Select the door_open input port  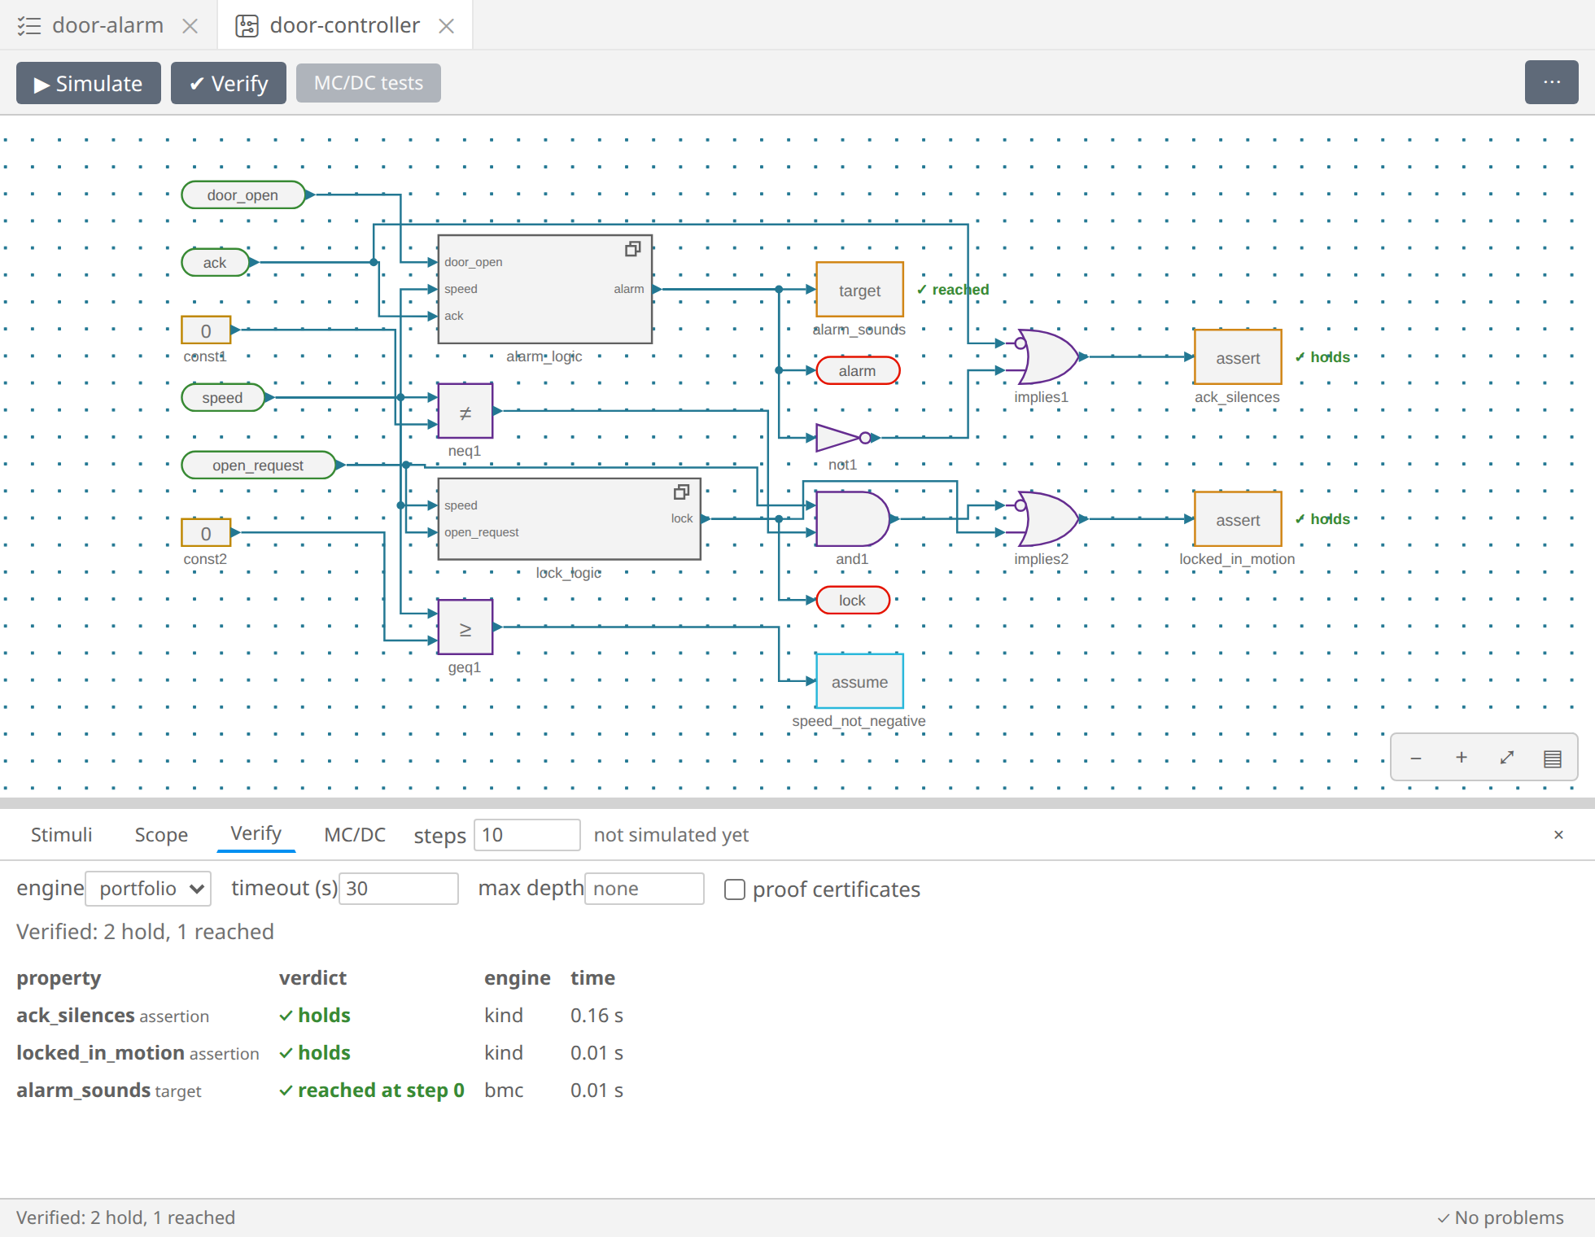[243, 195]
